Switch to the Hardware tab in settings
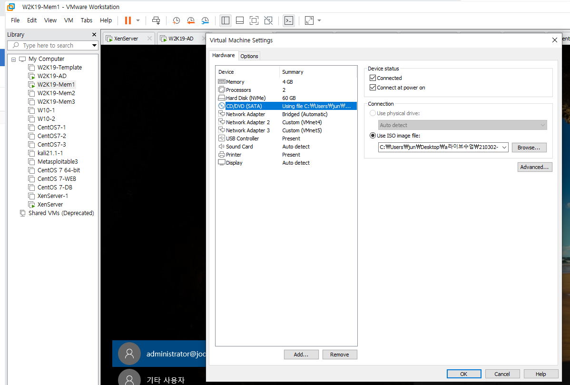Viewport: 570px width, 385px height. point(223,55)
